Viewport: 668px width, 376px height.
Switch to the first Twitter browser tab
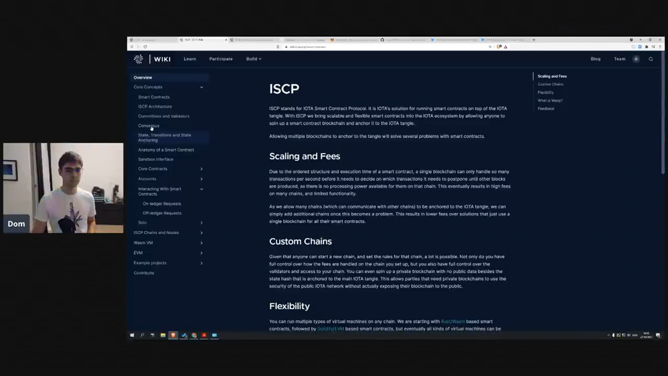click(454, 40)
